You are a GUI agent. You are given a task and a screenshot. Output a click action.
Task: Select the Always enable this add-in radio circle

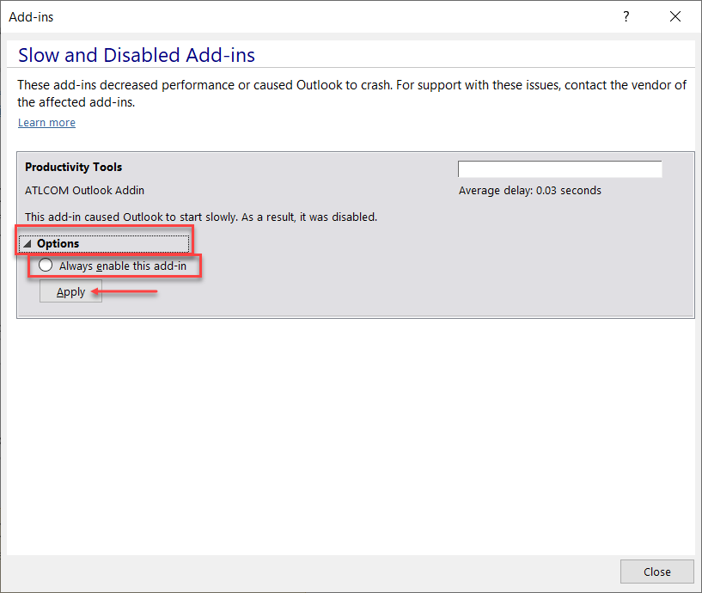[x=46, y=266]
